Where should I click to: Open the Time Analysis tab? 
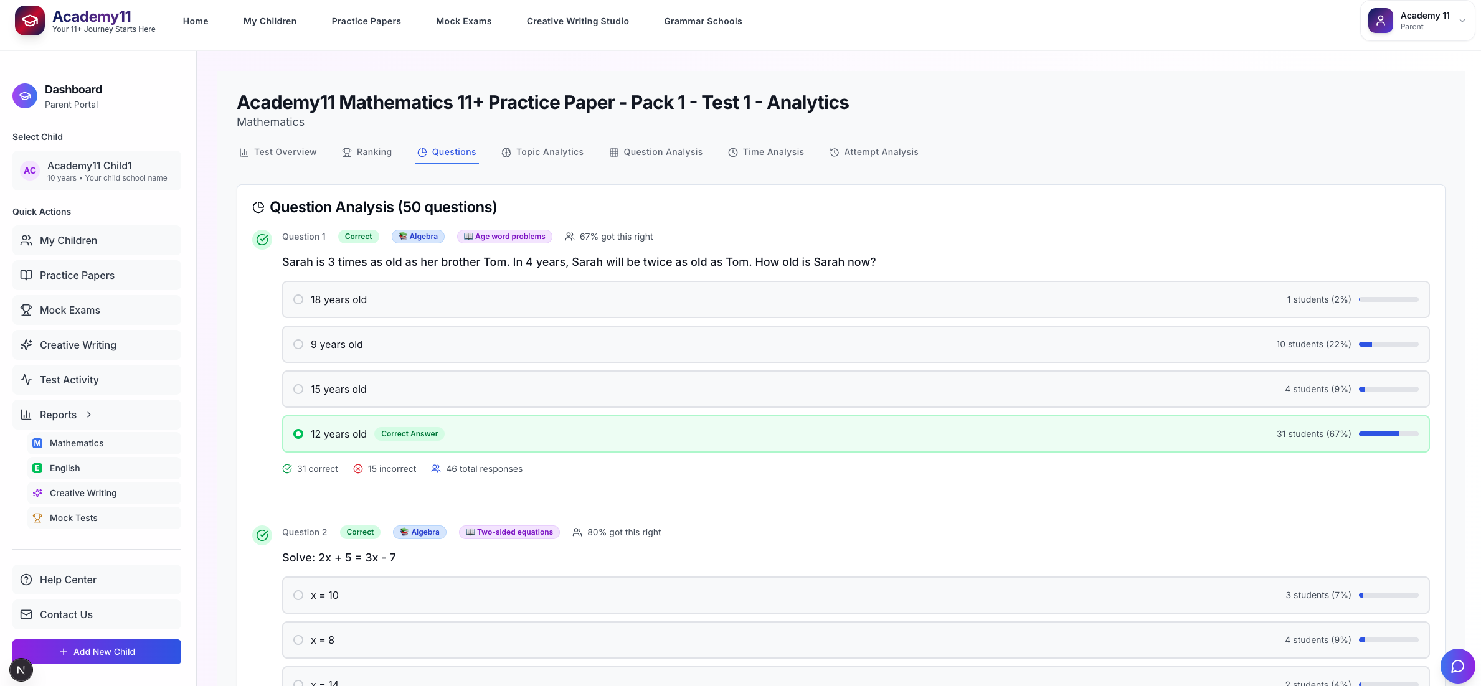766,152
